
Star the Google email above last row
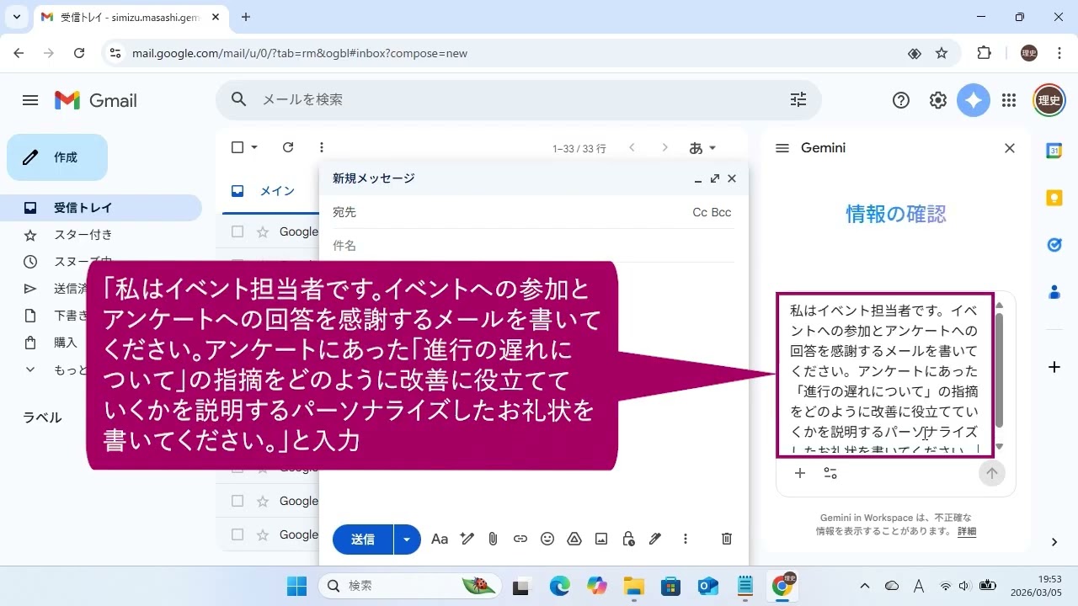coord(263,501)
